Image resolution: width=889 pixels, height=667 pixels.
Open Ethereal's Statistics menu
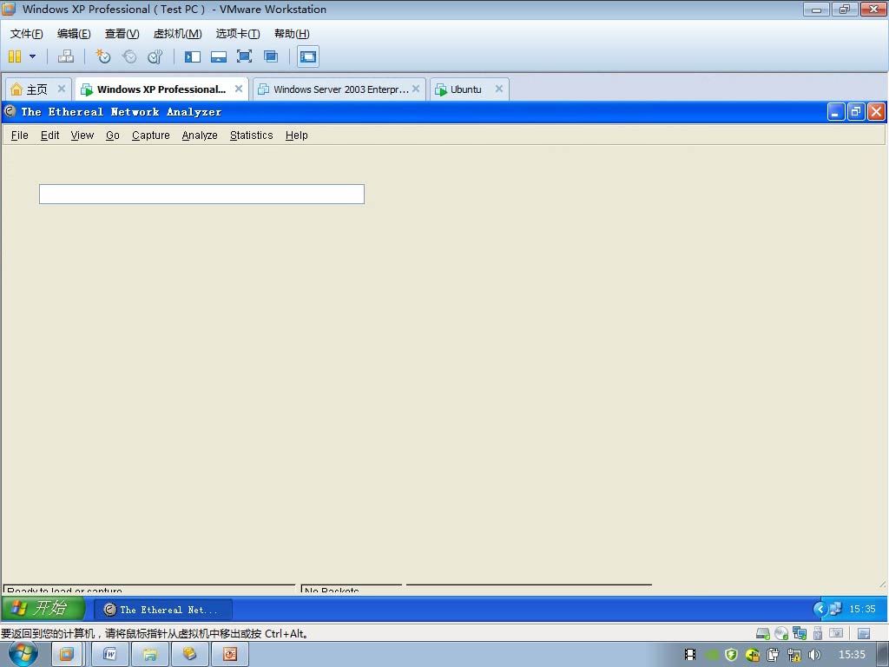pyautogui.click(x=251, y=135)
